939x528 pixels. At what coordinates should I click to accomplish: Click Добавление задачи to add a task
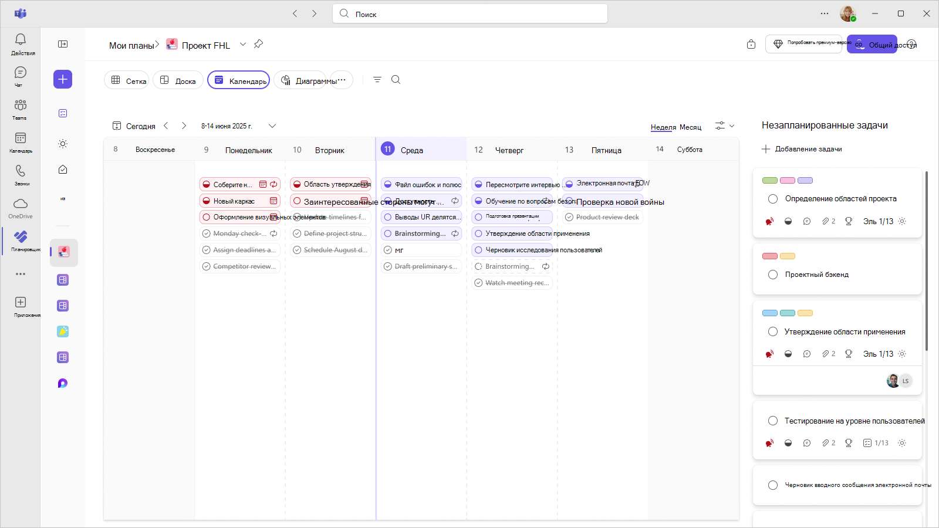pos(802,149)
